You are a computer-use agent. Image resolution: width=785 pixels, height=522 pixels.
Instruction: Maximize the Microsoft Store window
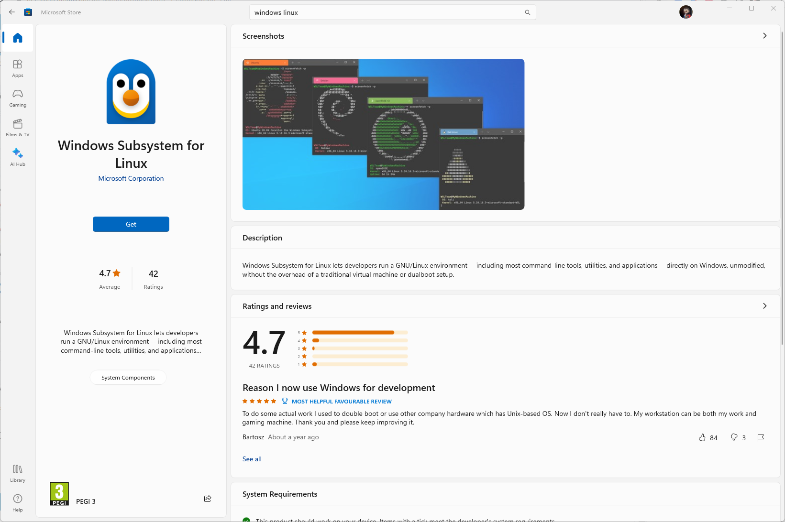(752, 8)
